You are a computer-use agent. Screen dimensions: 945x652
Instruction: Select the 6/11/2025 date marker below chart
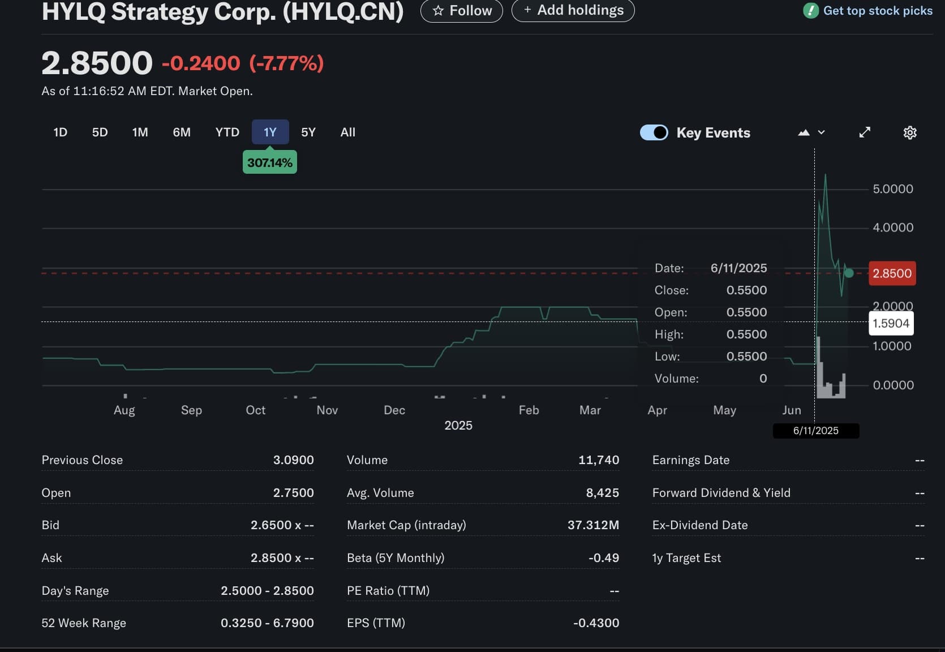[x=815, y=431]
